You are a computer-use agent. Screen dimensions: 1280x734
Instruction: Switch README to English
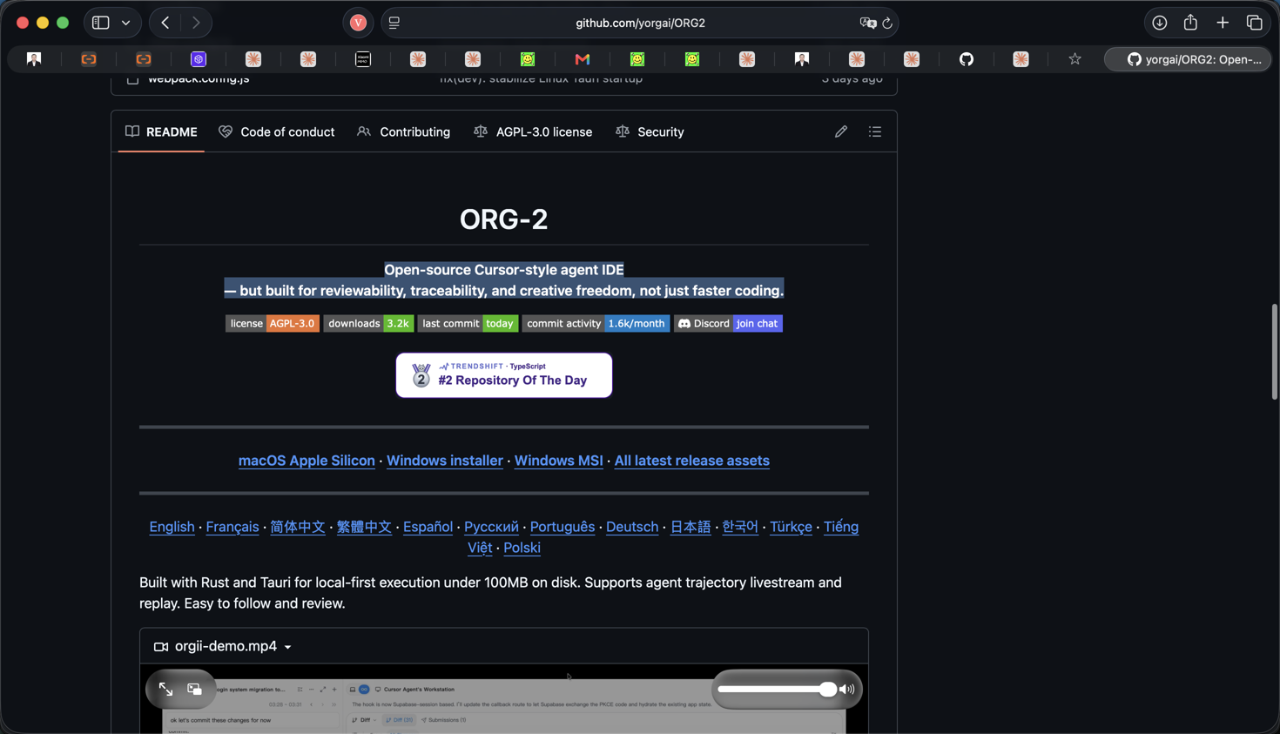(172, 527)
